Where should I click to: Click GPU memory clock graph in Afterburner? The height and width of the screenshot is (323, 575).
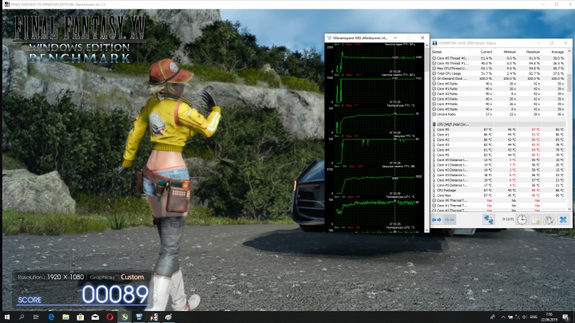(374, 89)
